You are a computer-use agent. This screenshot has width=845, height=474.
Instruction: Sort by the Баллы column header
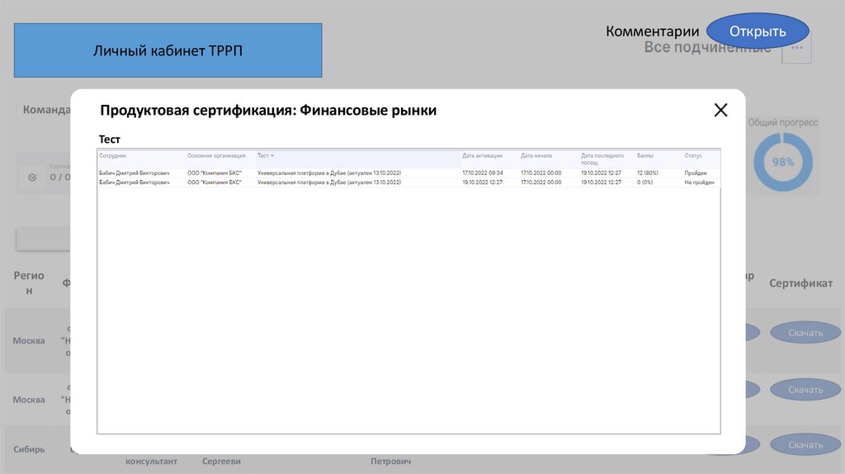[644, 156]
